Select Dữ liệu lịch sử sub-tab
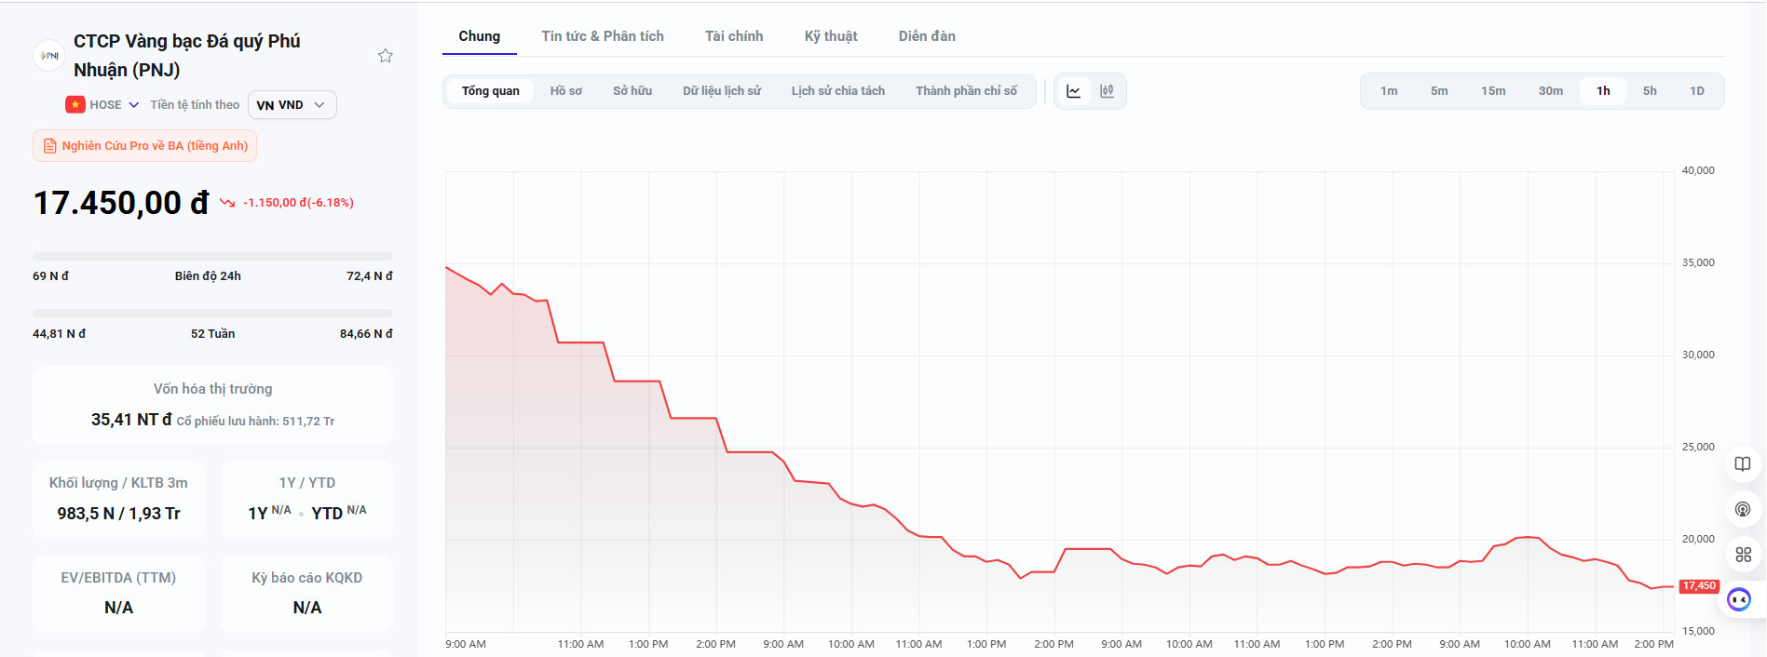The width and height of the screenshot is (1767, 657). point(722,91)
